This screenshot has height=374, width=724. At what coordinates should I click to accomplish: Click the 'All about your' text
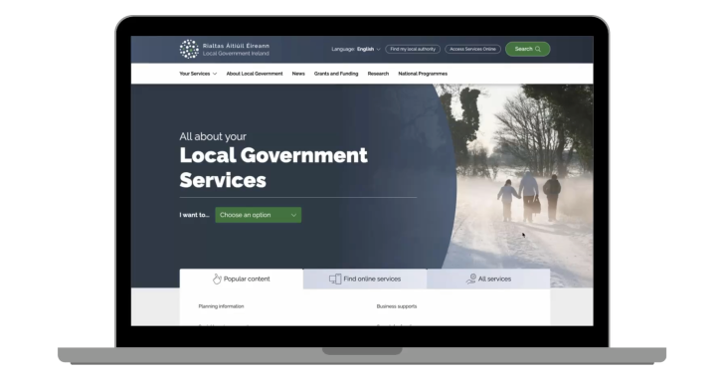click(213, 136)
